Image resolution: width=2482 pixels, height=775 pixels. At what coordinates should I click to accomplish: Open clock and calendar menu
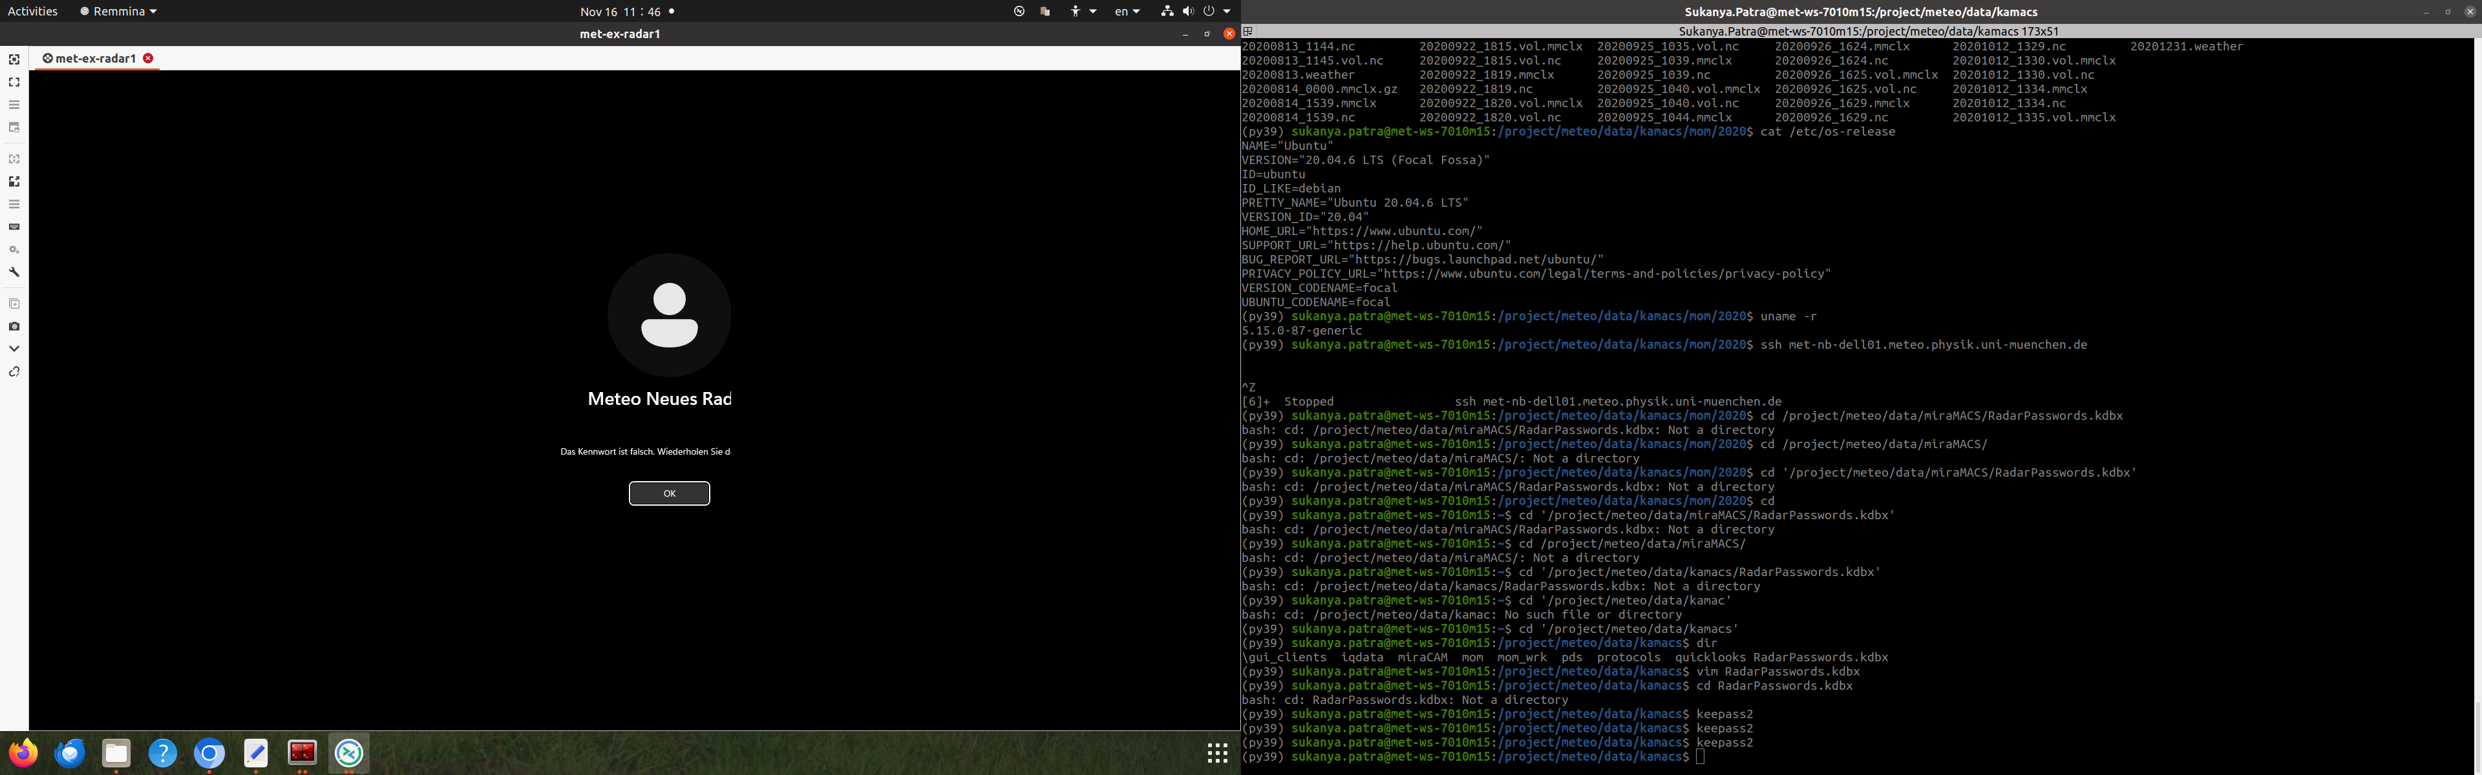[x=620, y=12]
